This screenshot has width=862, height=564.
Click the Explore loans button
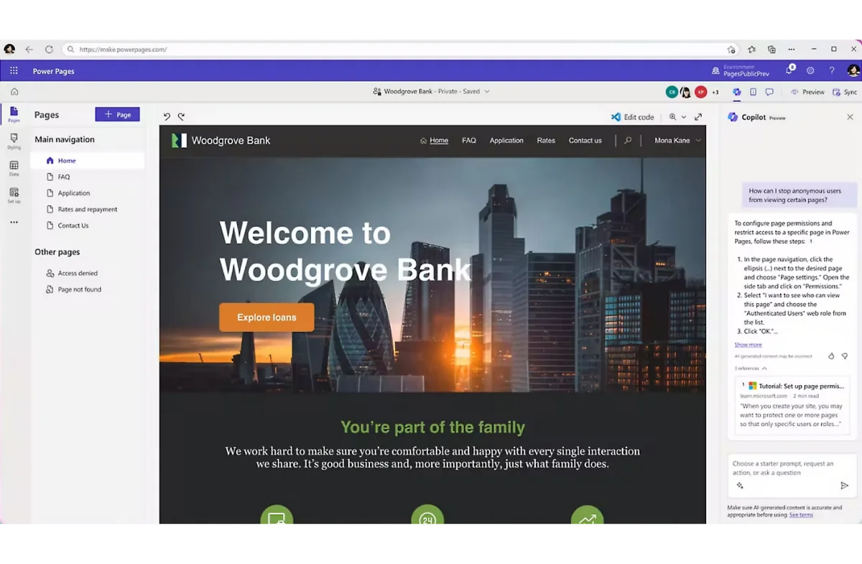point(267,318)
